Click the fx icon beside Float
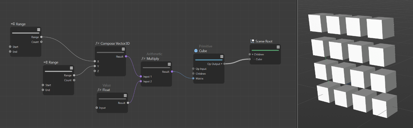This screenshot has width=413, height=128. [99, 90]
